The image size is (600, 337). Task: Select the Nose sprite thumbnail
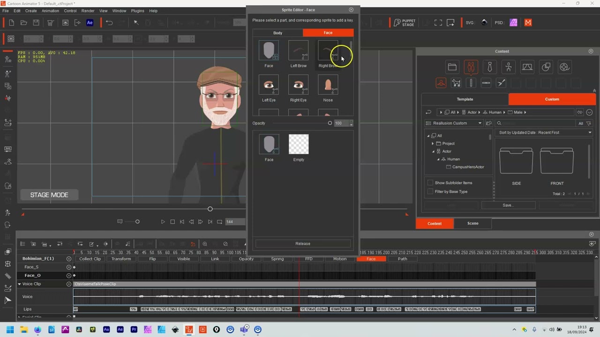328,85
